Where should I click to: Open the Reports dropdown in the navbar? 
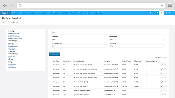(x=88, y=13)
